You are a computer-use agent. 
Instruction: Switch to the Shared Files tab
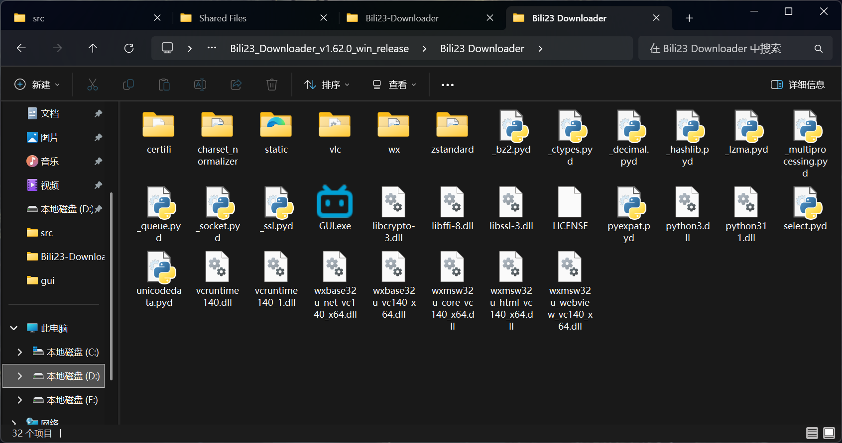(x=223, y=18)
